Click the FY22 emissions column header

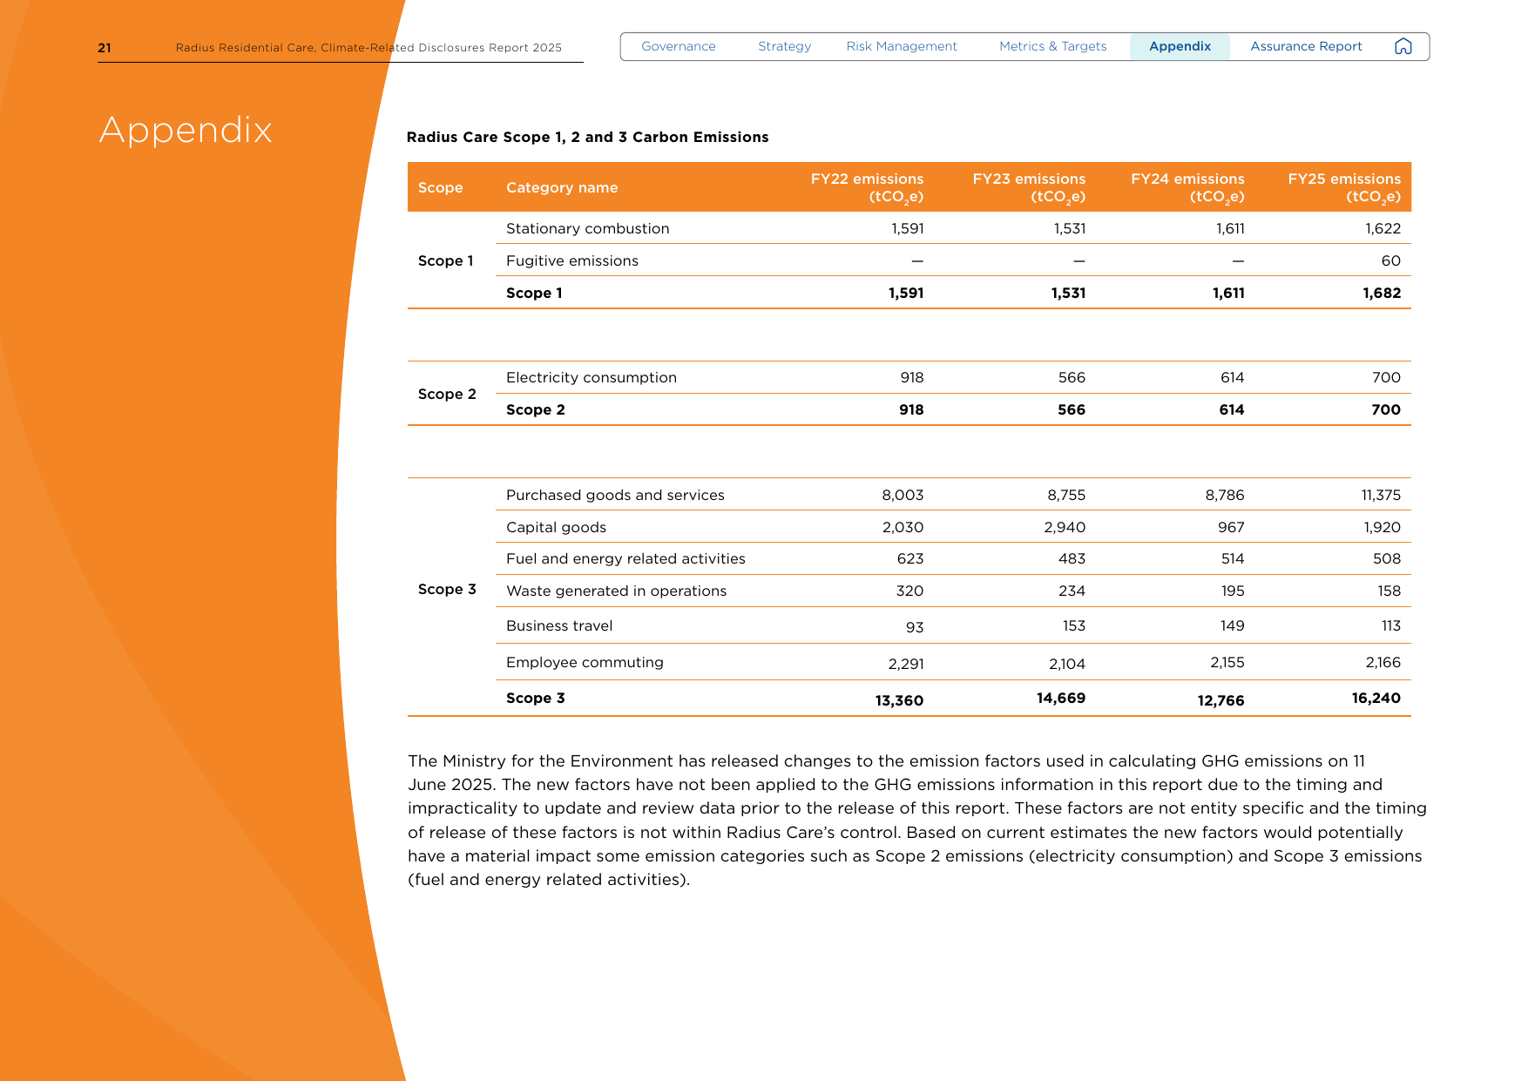pos(867,187)
